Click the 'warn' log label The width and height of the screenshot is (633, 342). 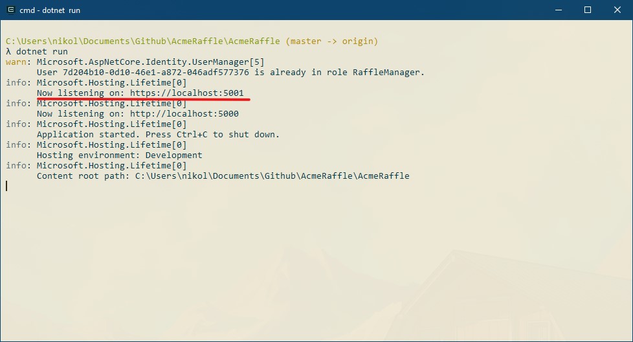pyautogui.click(x=16, y=62)
